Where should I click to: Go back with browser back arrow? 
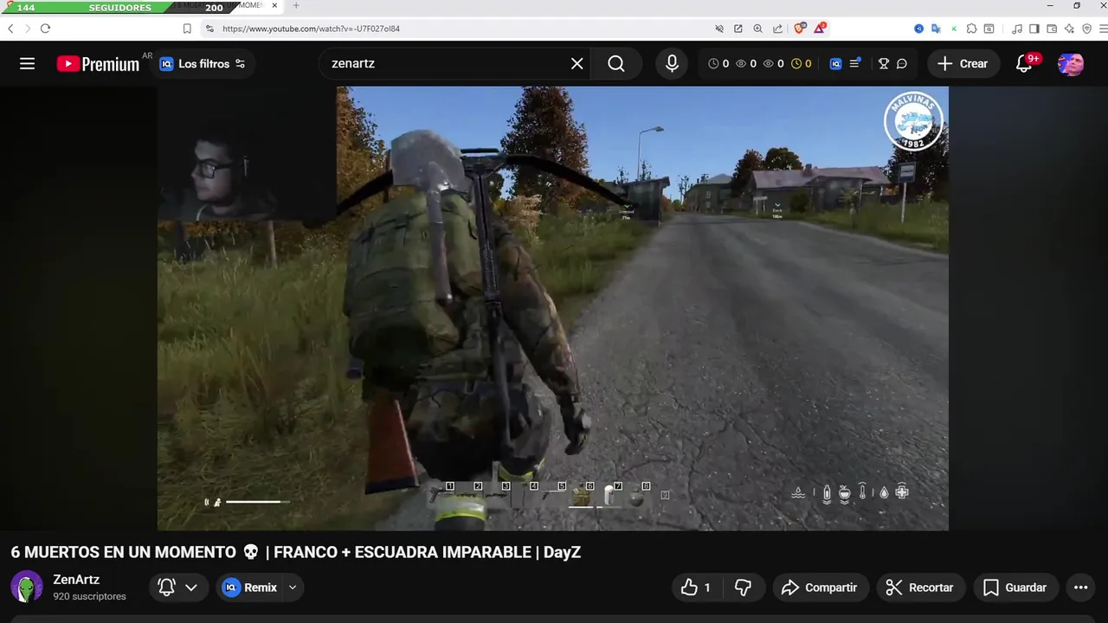(x=10, y=29)
